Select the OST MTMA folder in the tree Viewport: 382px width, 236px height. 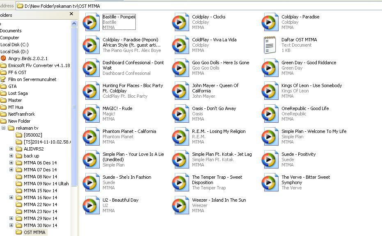pos(31,232)
